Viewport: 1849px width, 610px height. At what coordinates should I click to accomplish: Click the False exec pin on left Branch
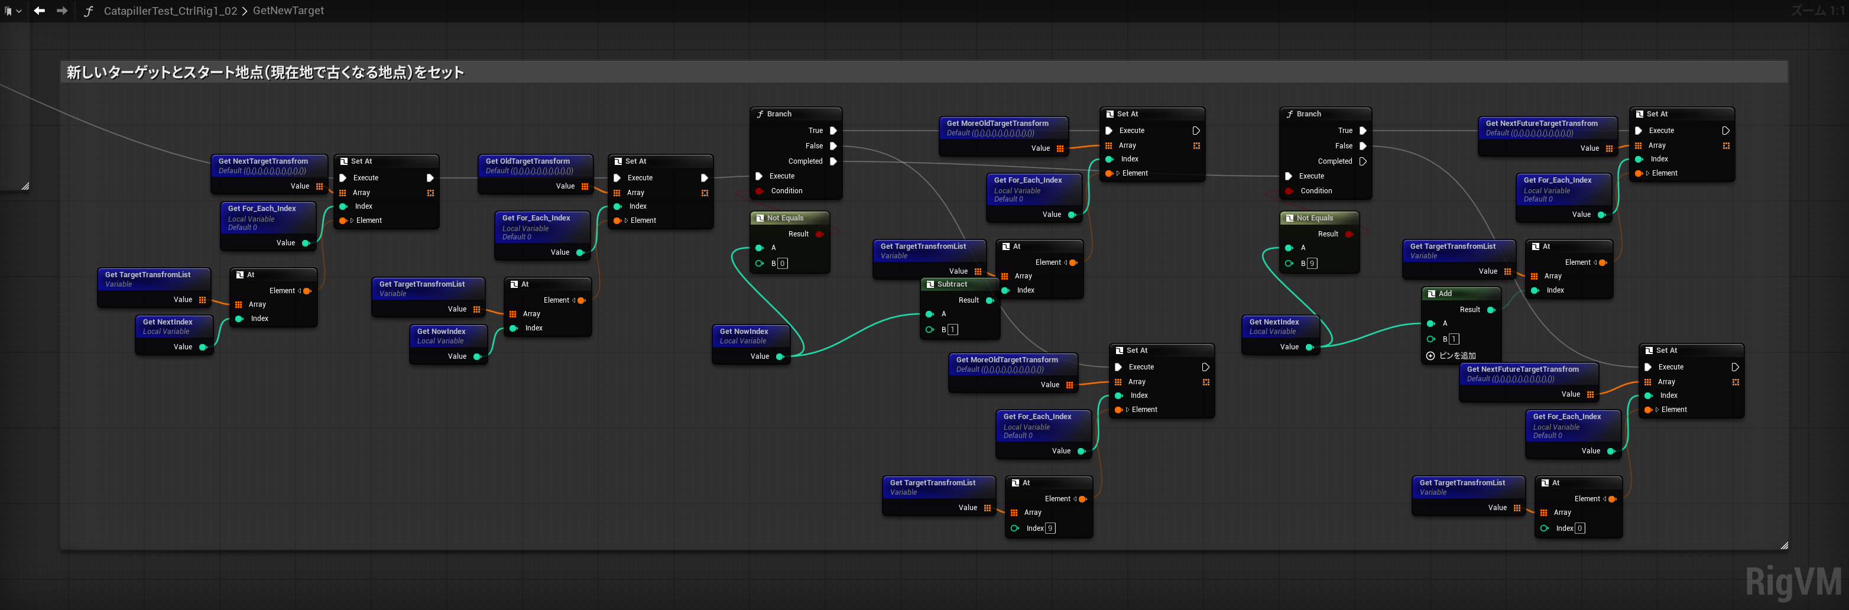coord(833,145)
